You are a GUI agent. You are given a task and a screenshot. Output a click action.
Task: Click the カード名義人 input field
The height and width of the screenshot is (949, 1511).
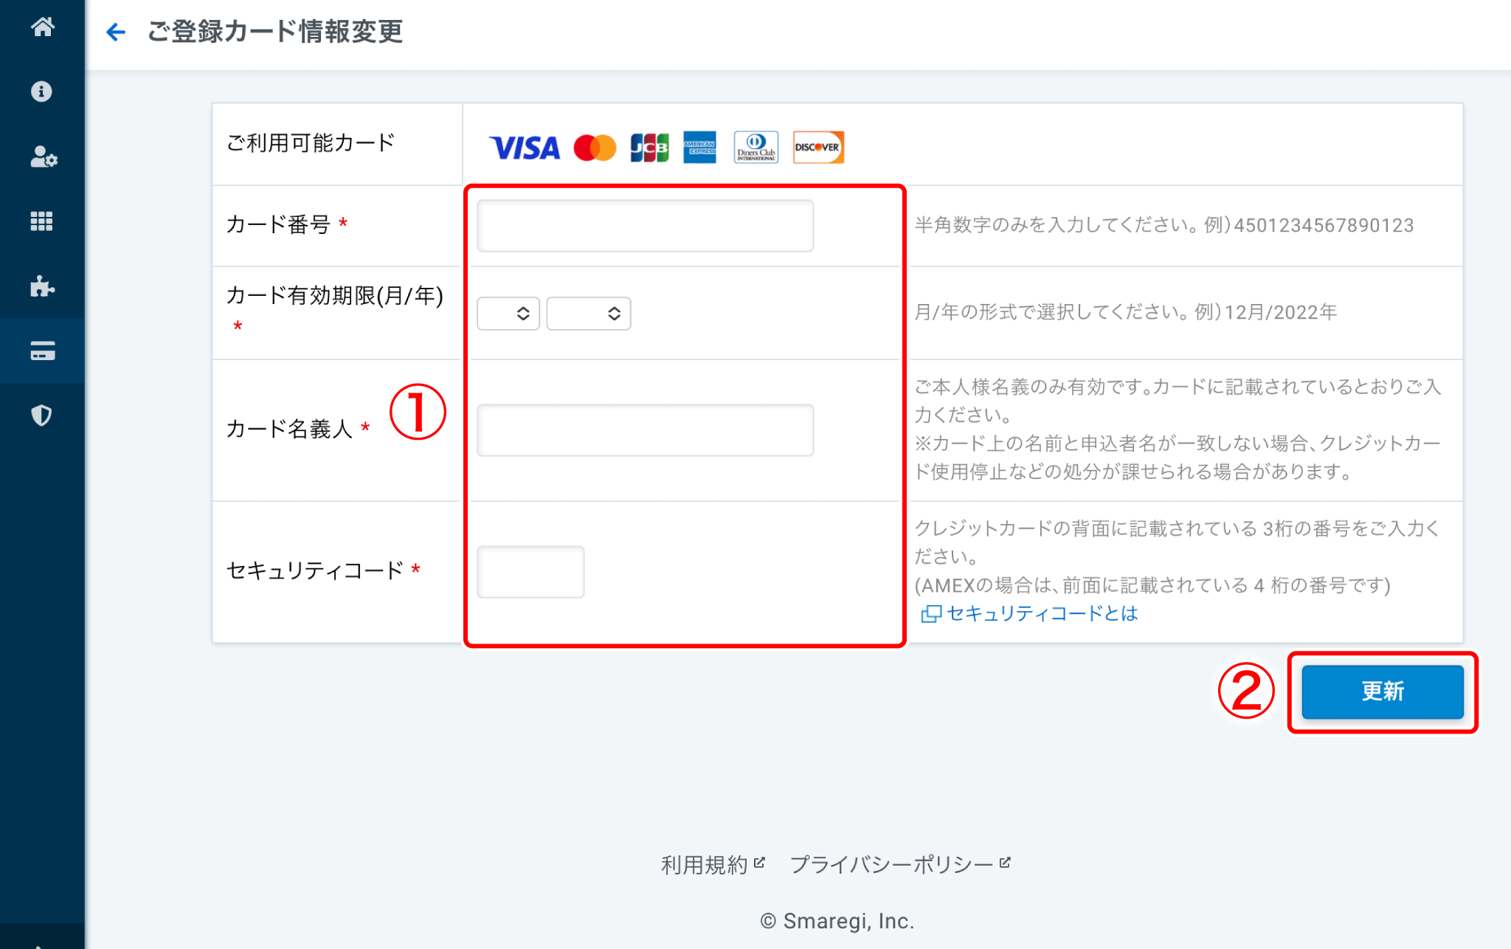(x=645, y=430)
